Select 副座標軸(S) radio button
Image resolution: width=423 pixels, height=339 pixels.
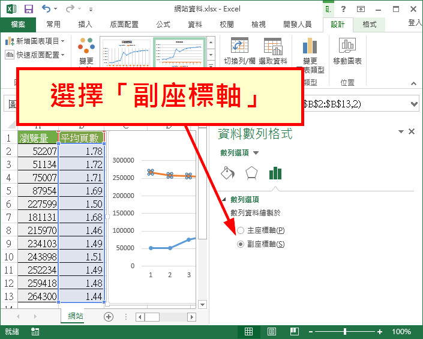241,244
